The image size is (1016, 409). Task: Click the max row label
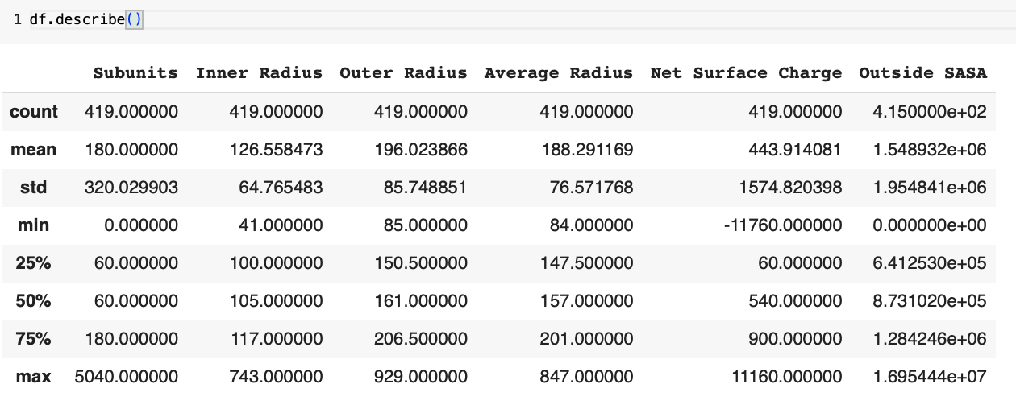34,377
